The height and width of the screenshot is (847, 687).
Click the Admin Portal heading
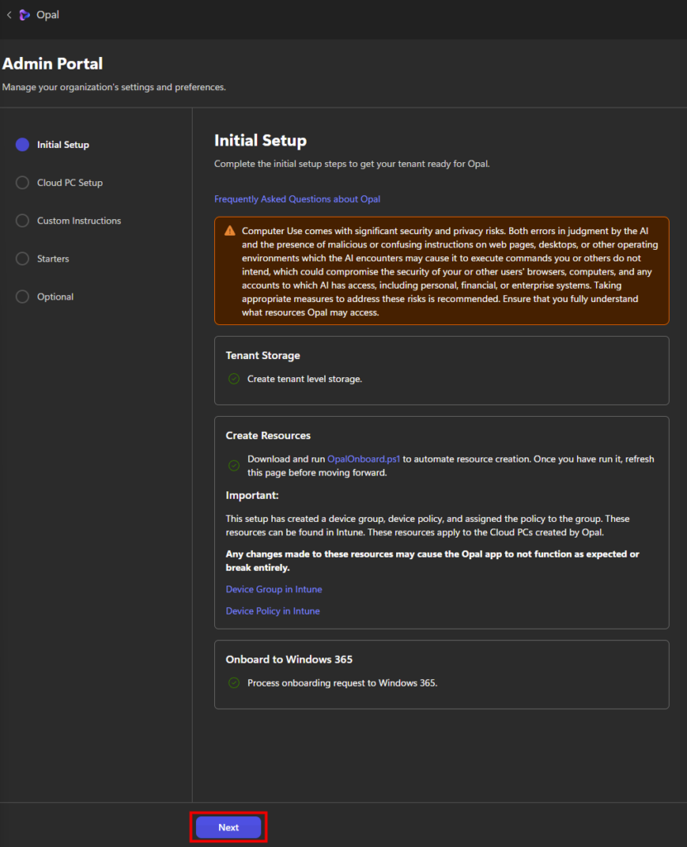(53, 64)
